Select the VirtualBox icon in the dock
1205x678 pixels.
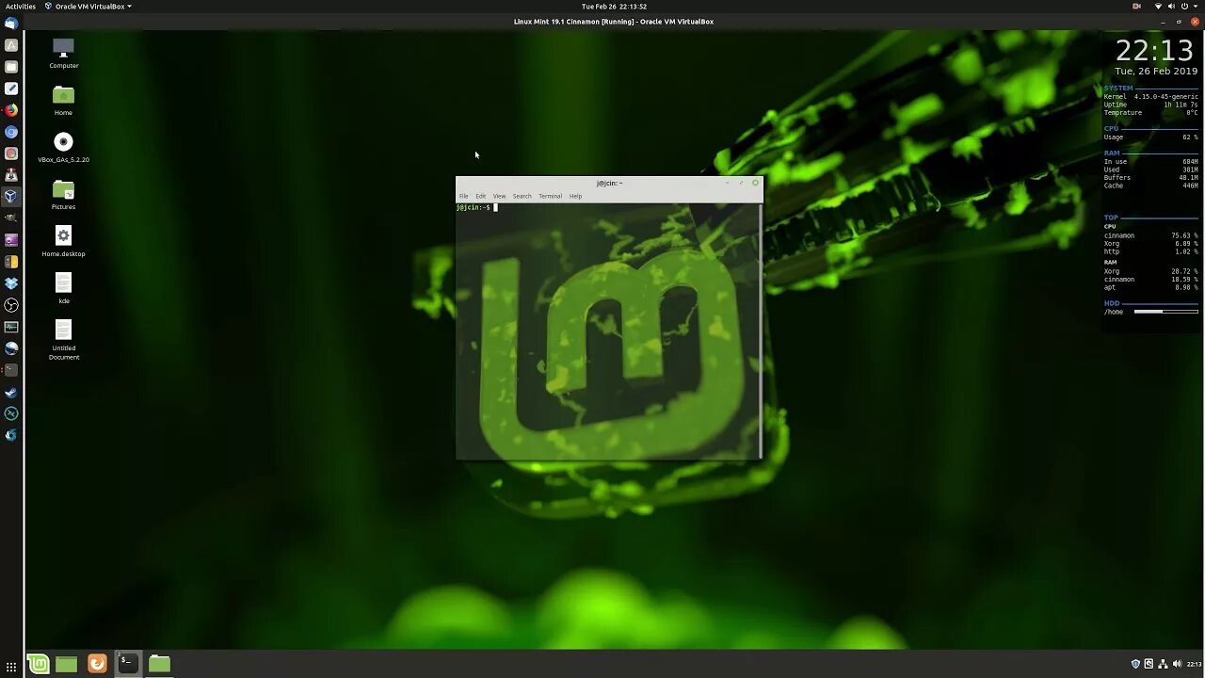(11, 197)
